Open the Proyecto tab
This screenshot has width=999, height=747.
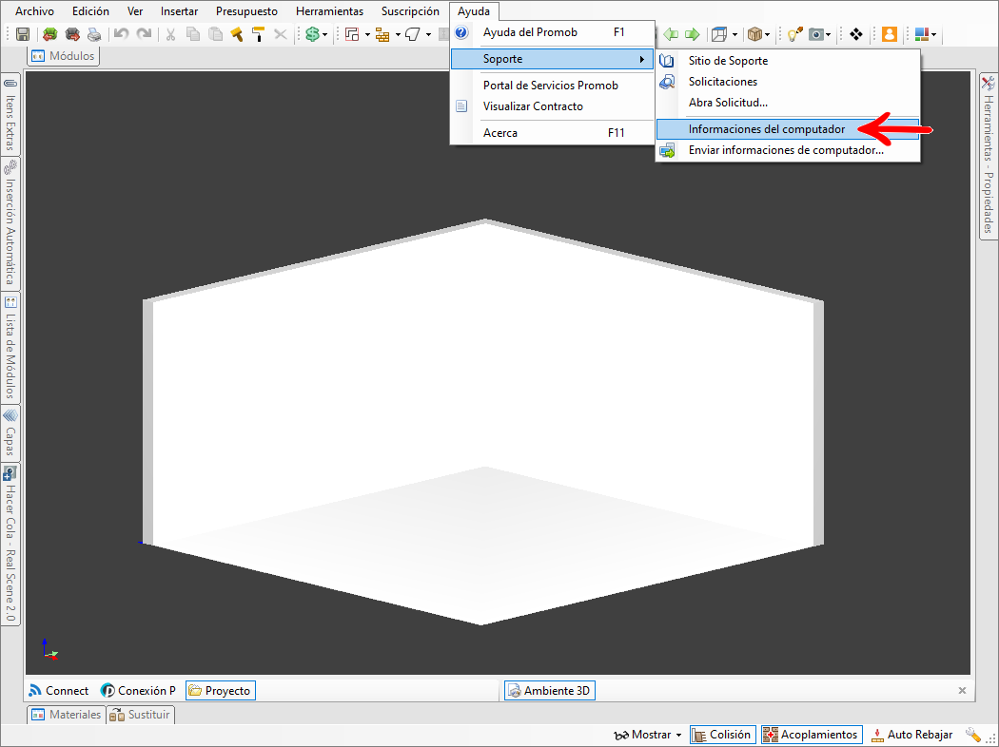(x=221, y=690)
